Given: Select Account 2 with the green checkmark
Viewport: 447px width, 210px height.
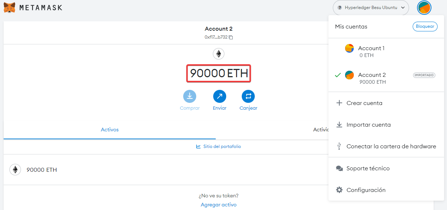Looking at the screenshot, I should 372,78.
